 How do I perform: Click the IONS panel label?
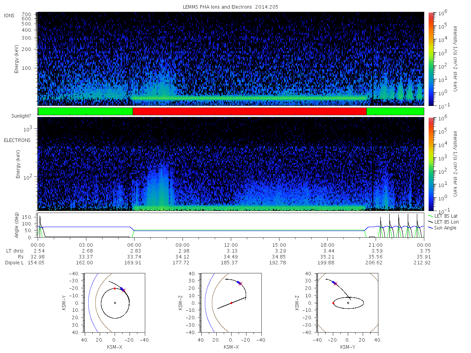click(x=9, y=15)
